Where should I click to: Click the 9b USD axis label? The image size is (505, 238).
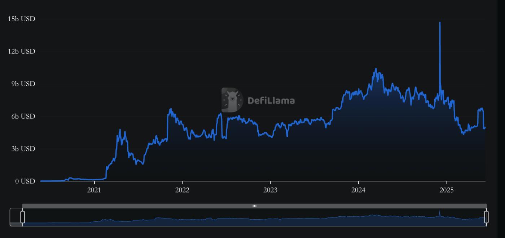(23, 84)
